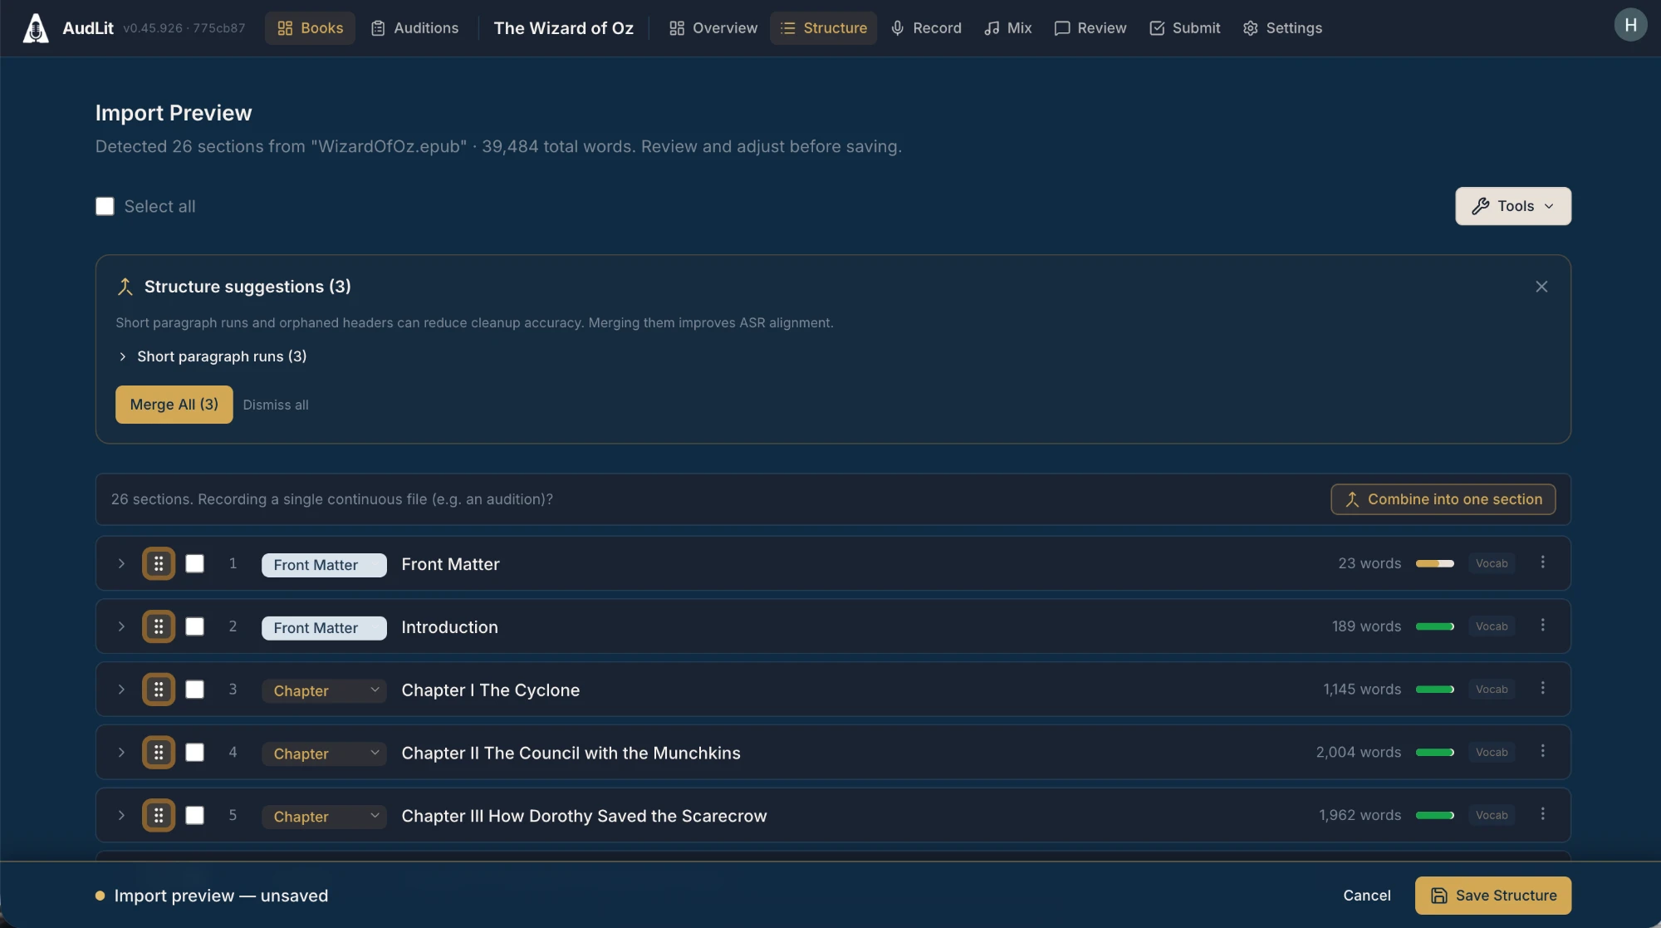Open more options for Introduction row
Image resolution: width=1661 pixels, height=928 pixels.
1542,626
